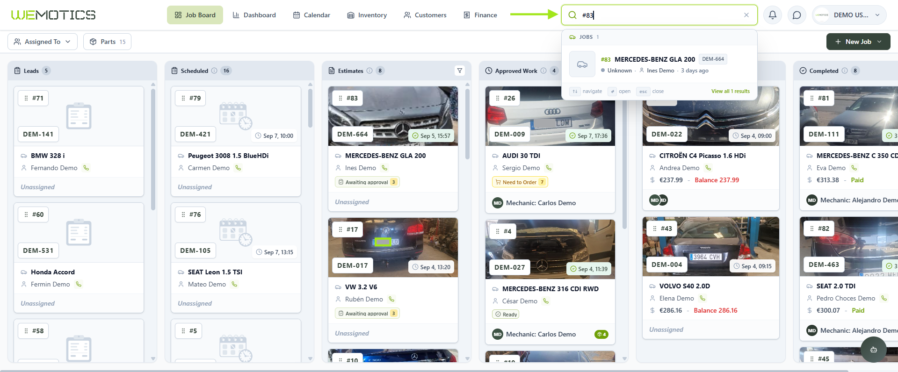Click the Honda Accord job title
This screenshot has height=372, width=898.
[53, 272]
